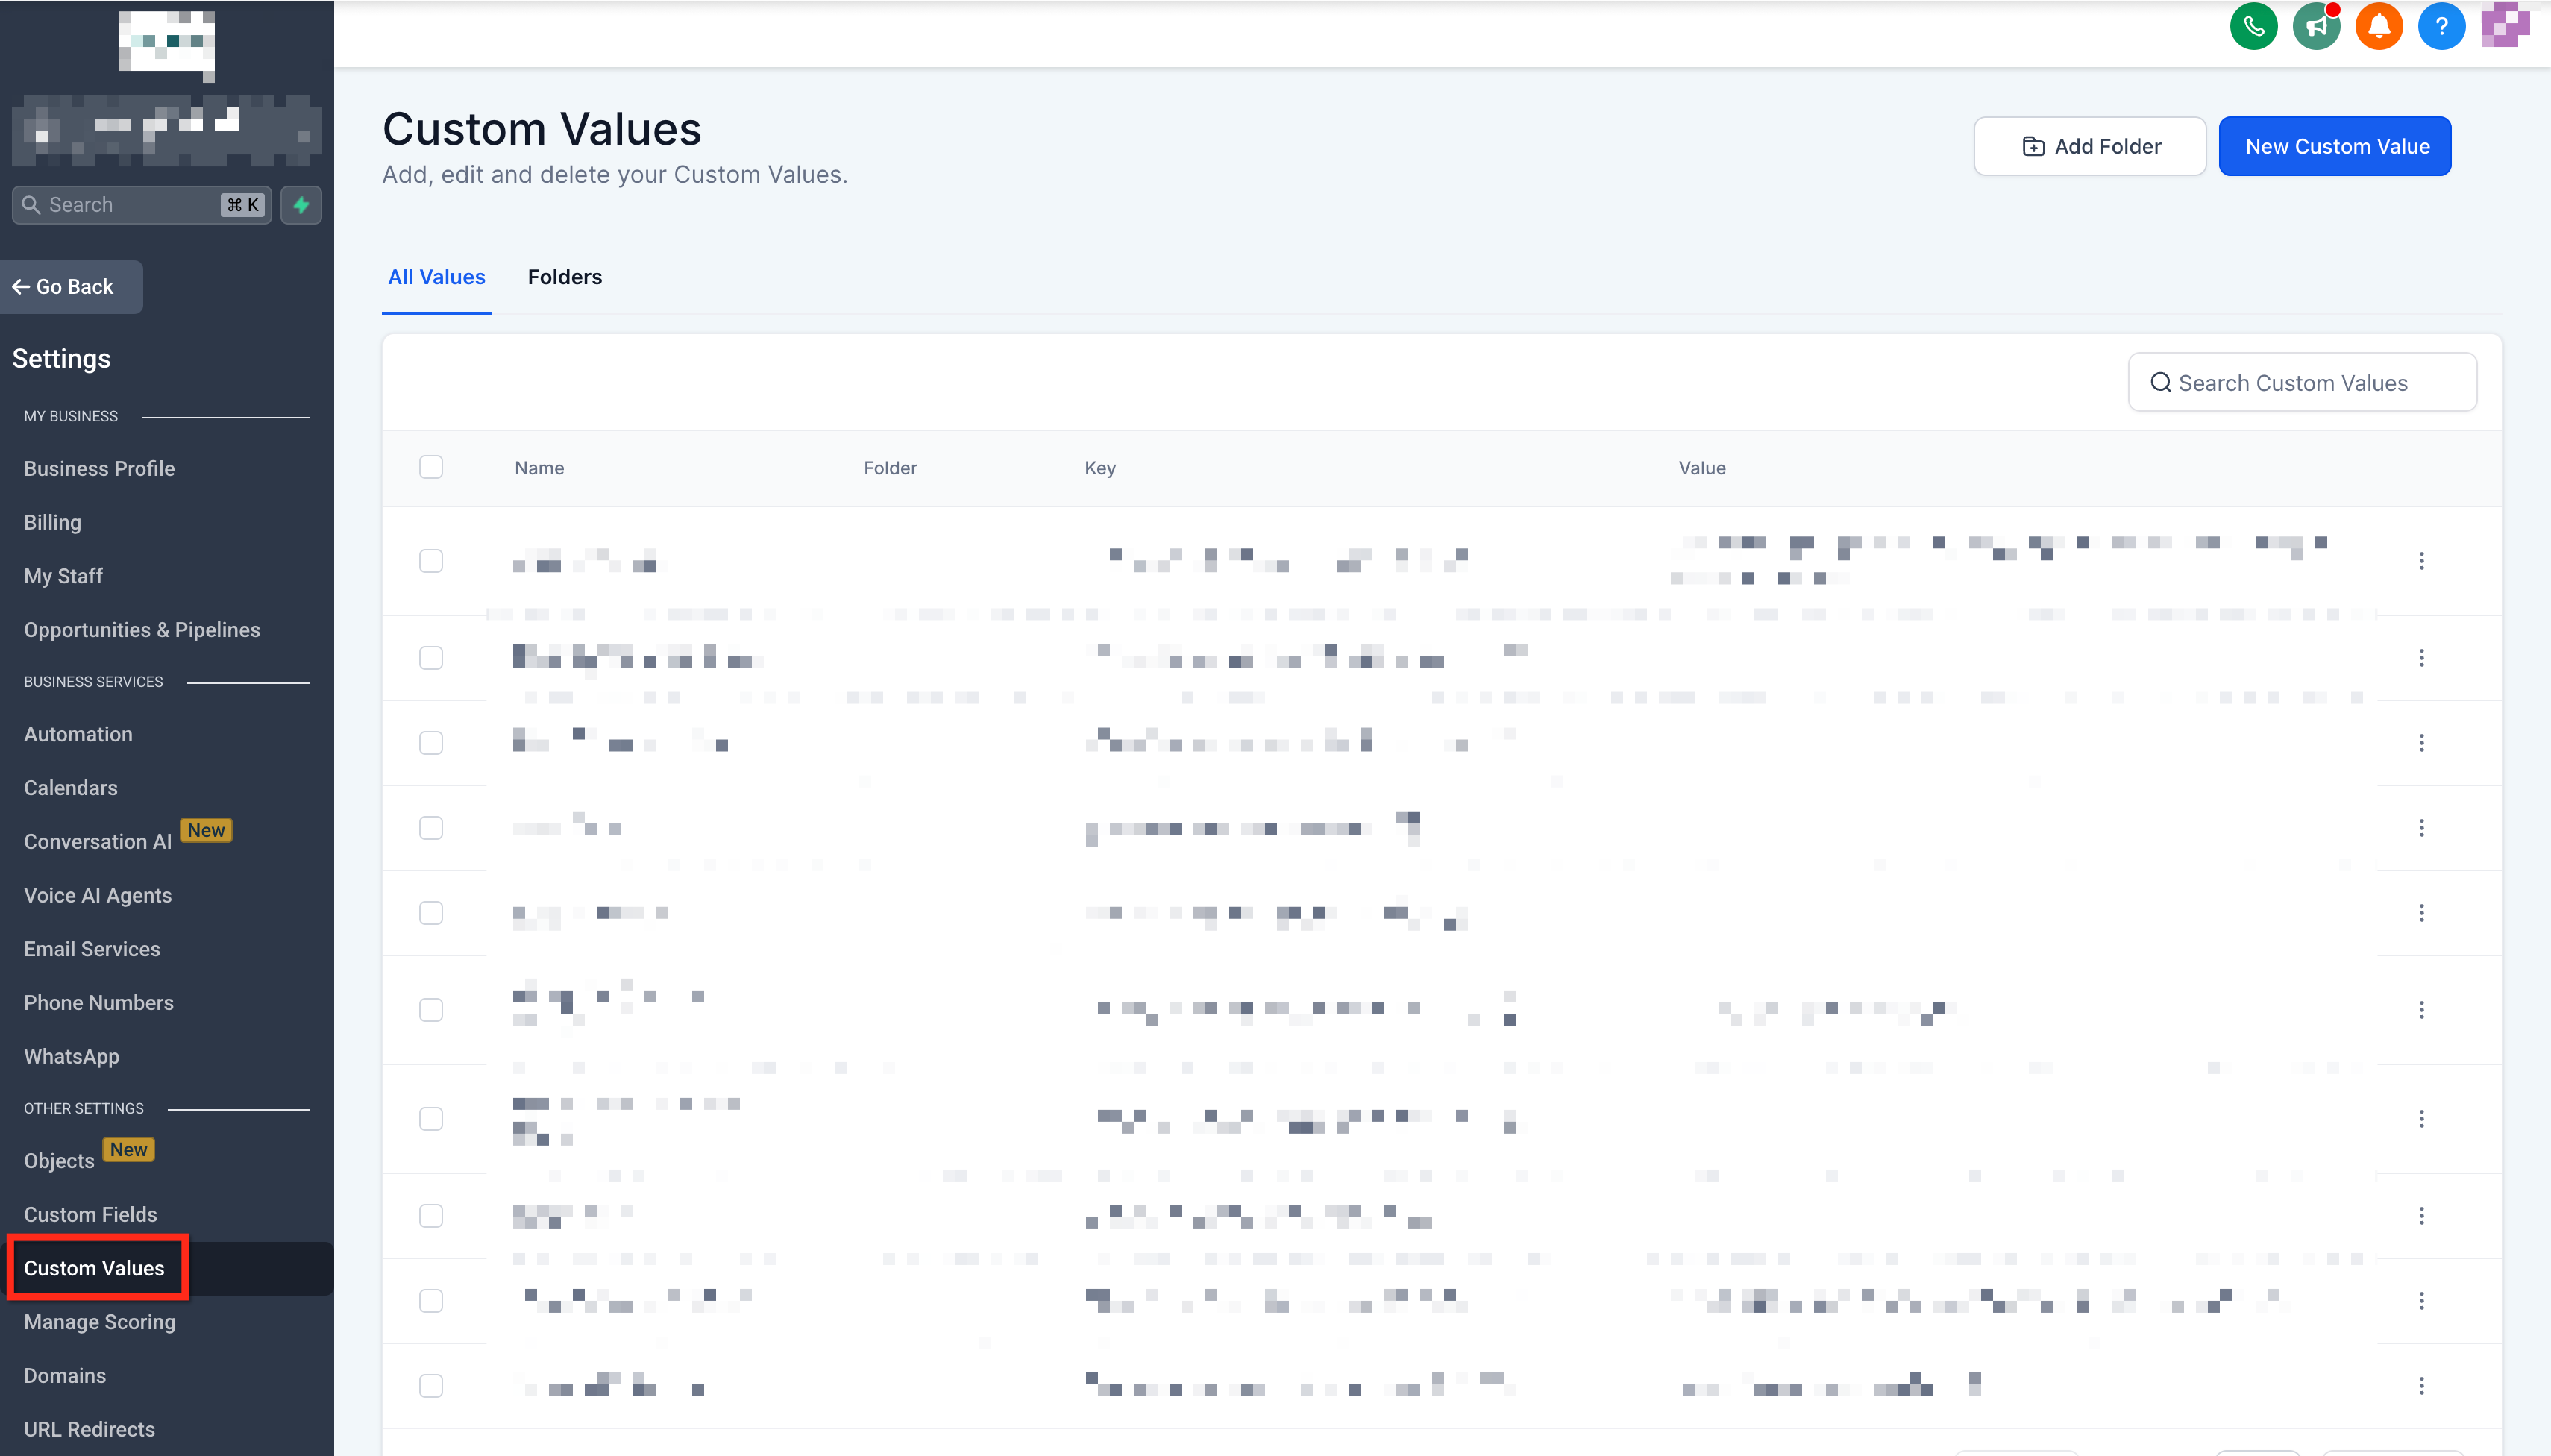Click the blue help question mark icon
2551x1456 pixels.
click(x=2441, y=26)
